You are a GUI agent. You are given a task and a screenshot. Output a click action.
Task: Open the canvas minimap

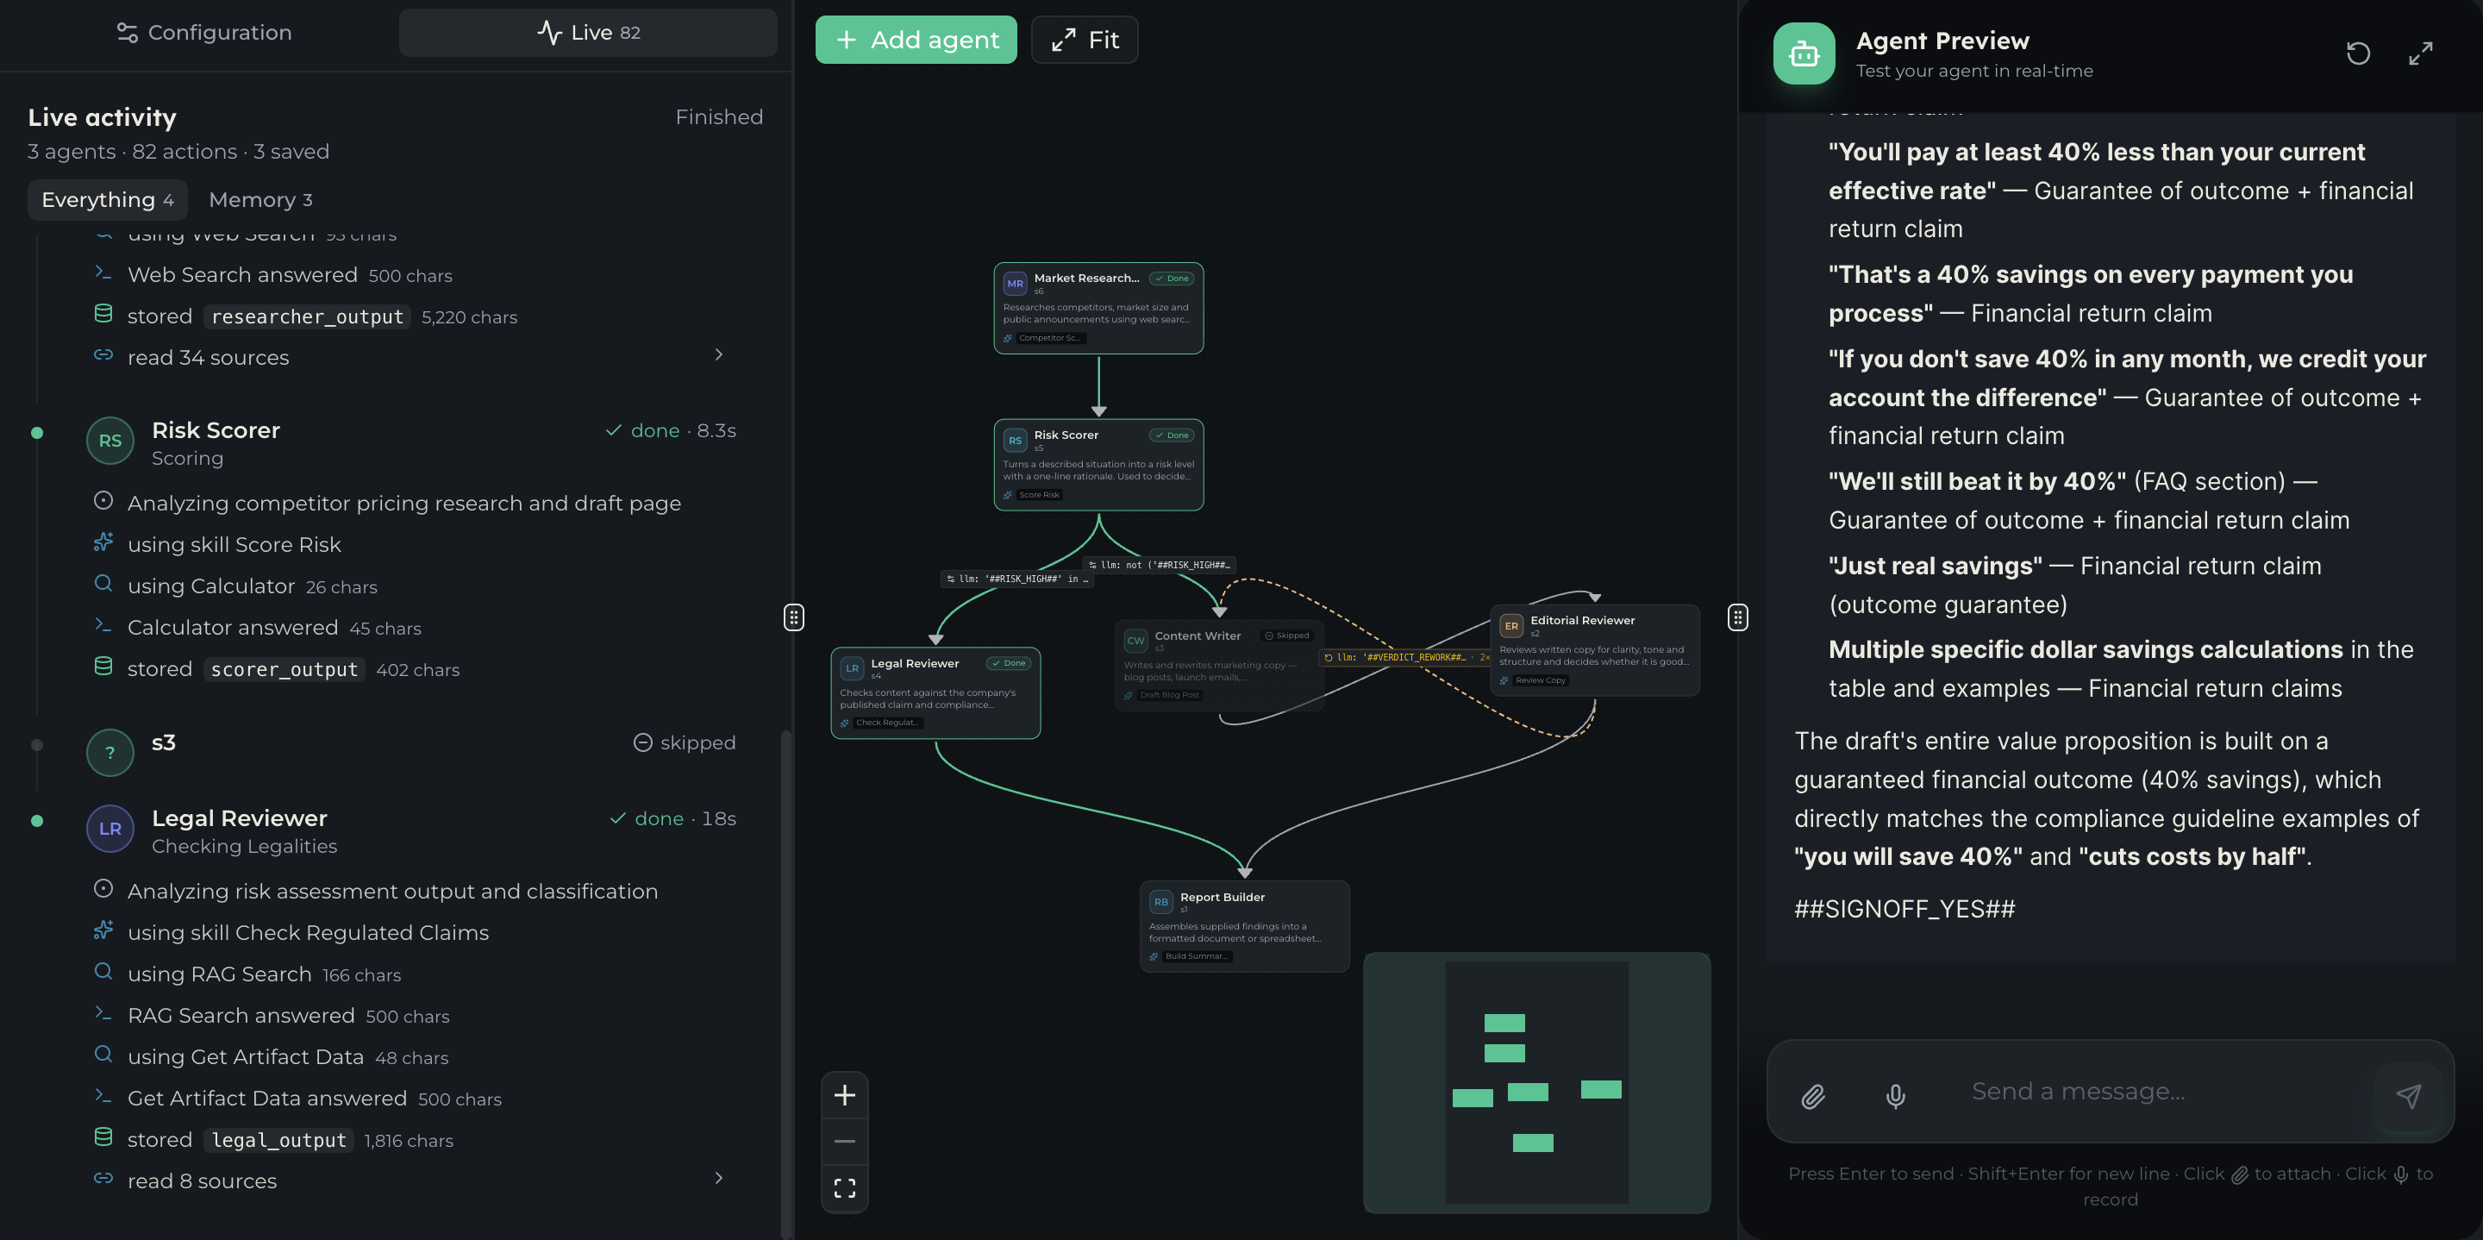pyautogui.click(x=1536, y=1083)
